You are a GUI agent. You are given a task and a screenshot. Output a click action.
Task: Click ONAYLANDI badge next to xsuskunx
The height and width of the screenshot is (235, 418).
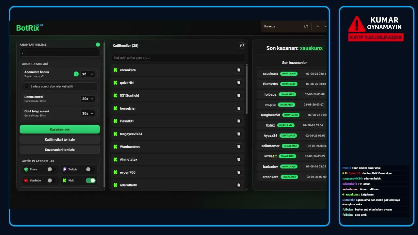click(289, 74)
